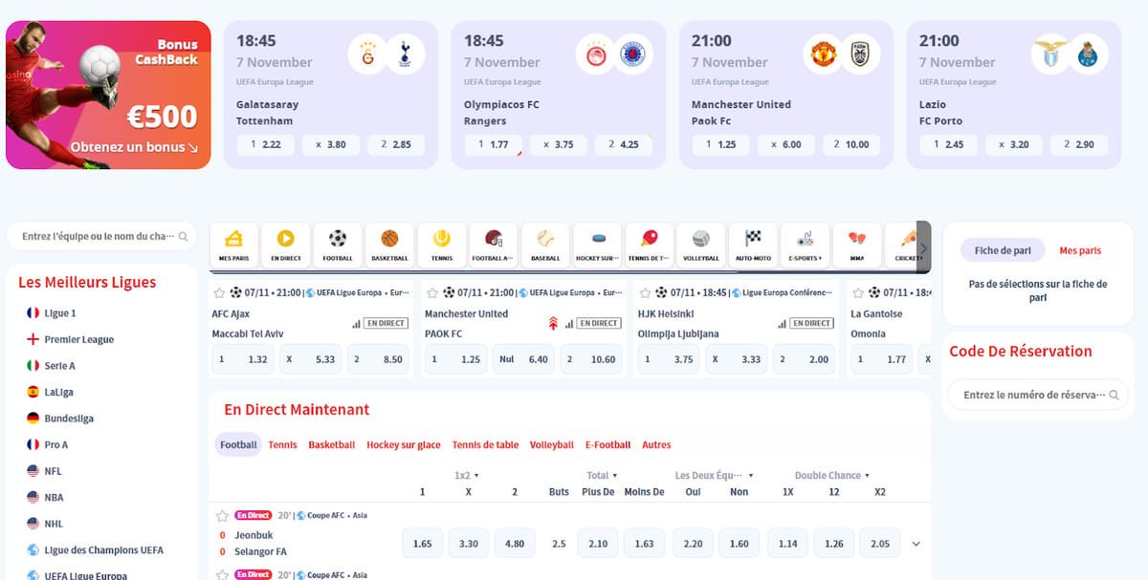This screenshot has width=1148, height=580.
Task: Select the Tennis ball icon
Action: 441,240
